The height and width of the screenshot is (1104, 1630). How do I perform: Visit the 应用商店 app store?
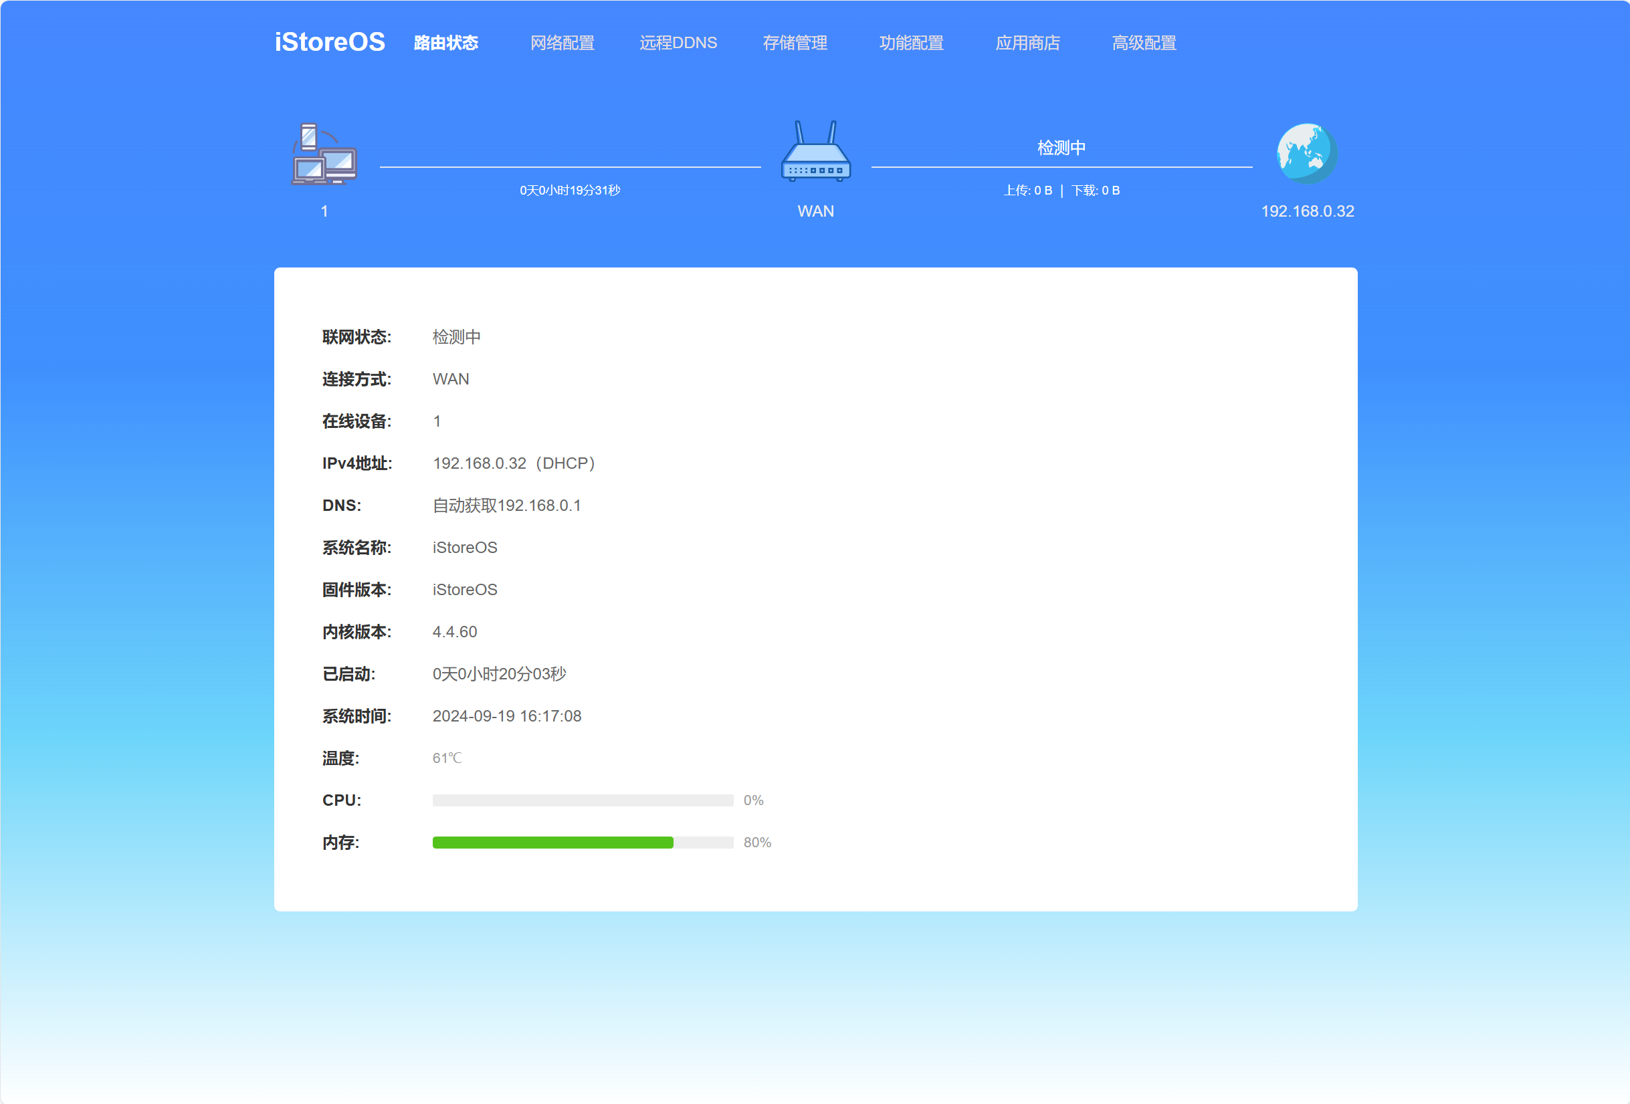[1028, 43]
